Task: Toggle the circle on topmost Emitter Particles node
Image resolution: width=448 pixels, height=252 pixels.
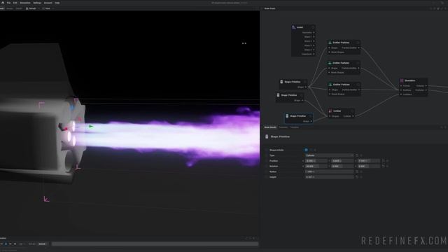Action: 358,43
